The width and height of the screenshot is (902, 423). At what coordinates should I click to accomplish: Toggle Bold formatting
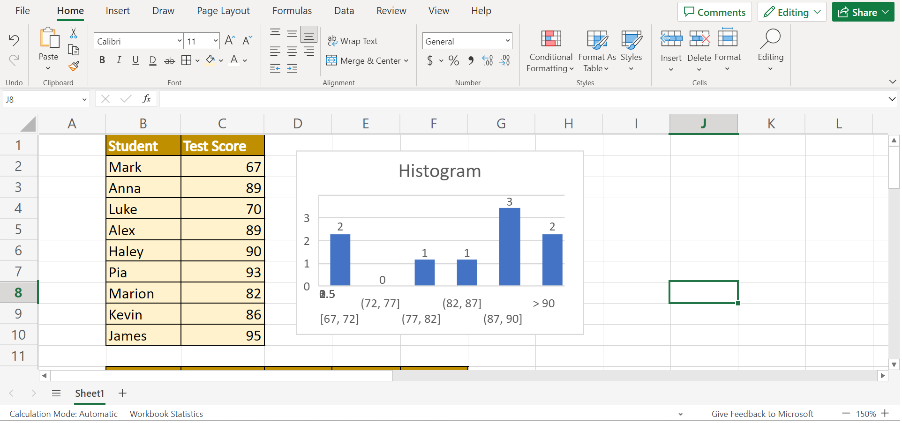[x=102, y=60]
